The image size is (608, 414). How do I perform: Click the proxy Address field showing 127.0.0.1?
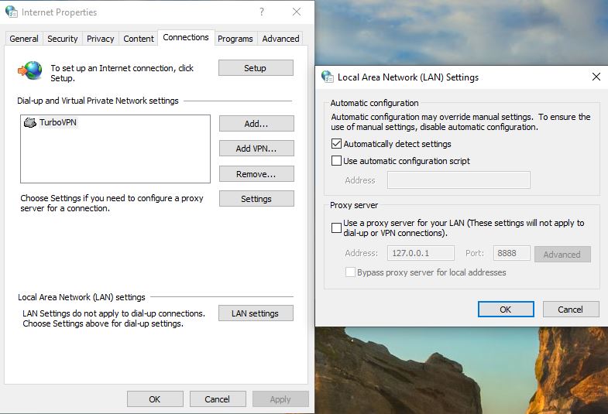(421, 253)
